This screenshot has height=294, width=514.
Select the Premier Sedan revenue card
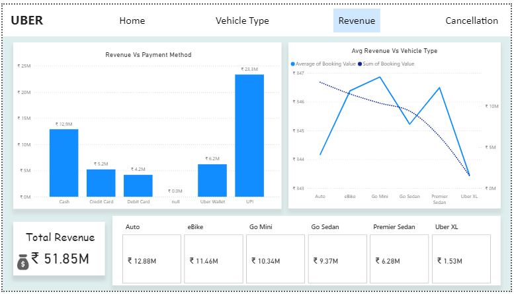coord(398,259)
